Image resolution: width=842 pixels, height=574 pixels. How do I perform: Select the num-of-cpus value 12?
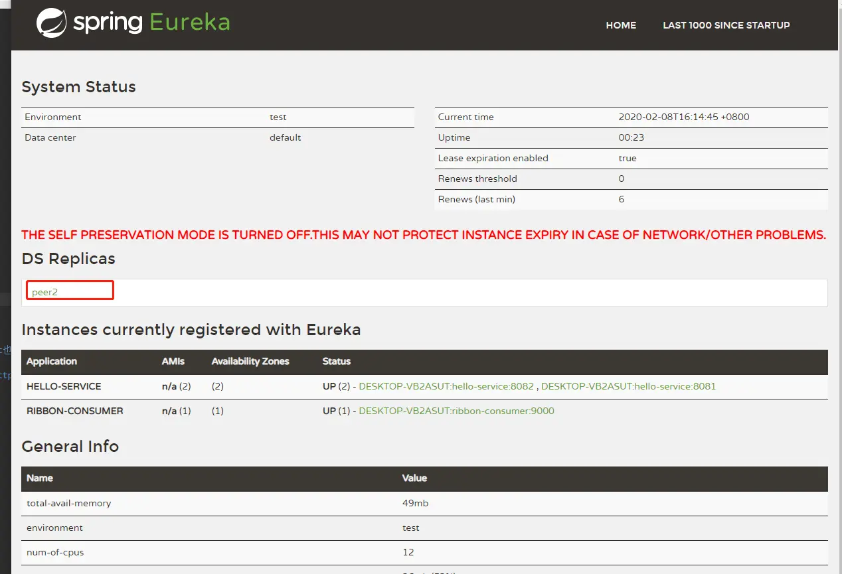pos(408,552)
